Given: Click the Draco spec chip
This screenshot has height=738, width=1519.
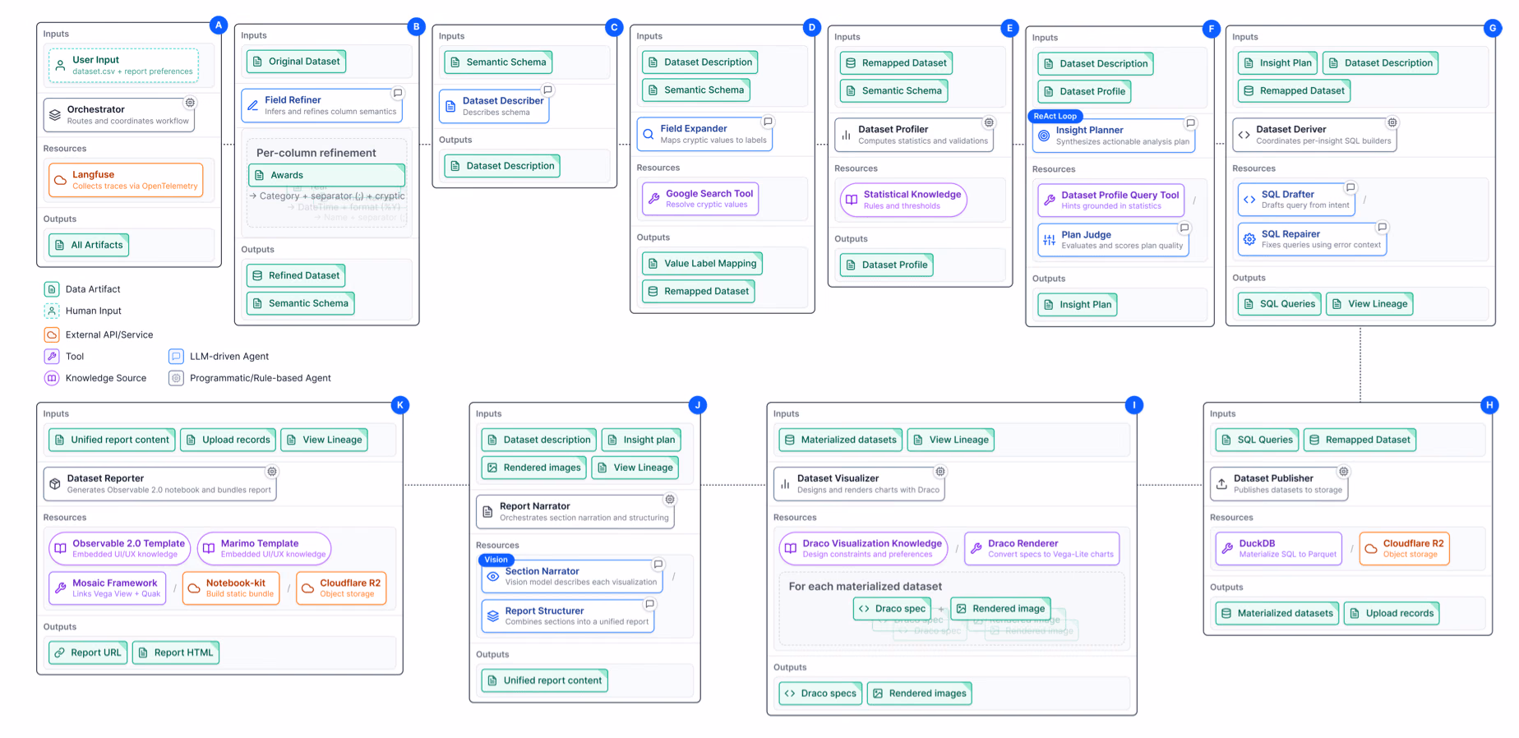Looking at the screenshot, I should 892,608.
